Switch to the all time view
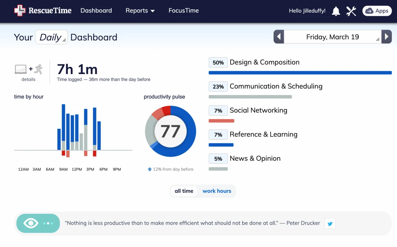397x247 pixels. pyautogui.click(x=184, y=191)
